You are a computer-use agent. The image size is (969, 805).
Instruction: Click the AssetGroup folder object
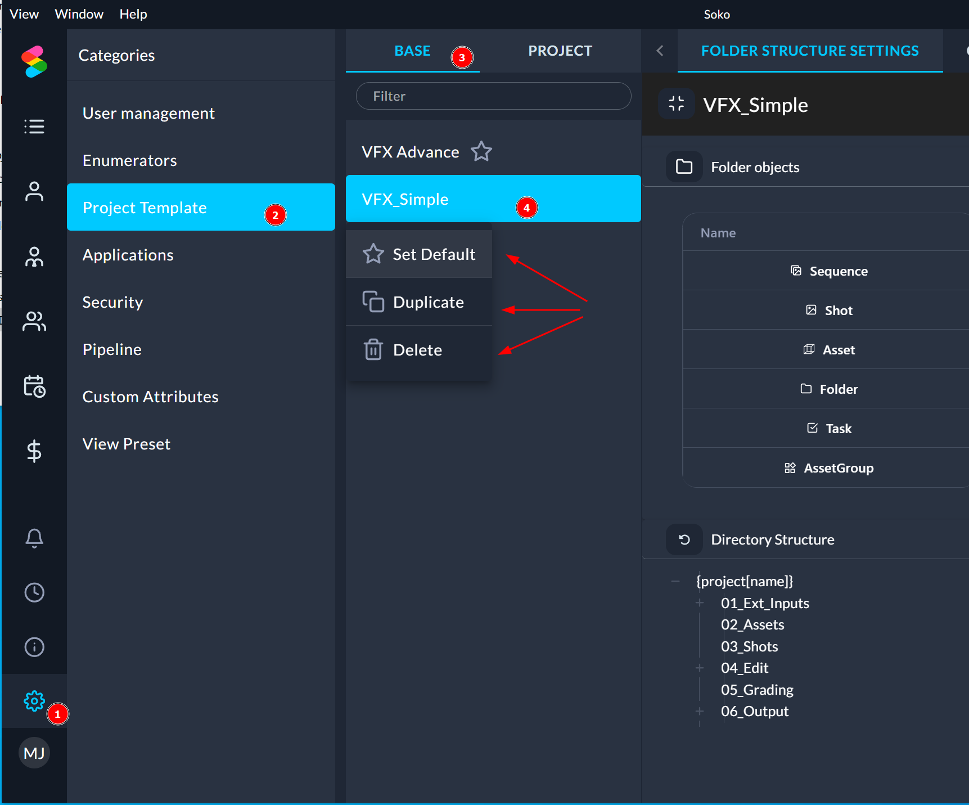(826, 467)
